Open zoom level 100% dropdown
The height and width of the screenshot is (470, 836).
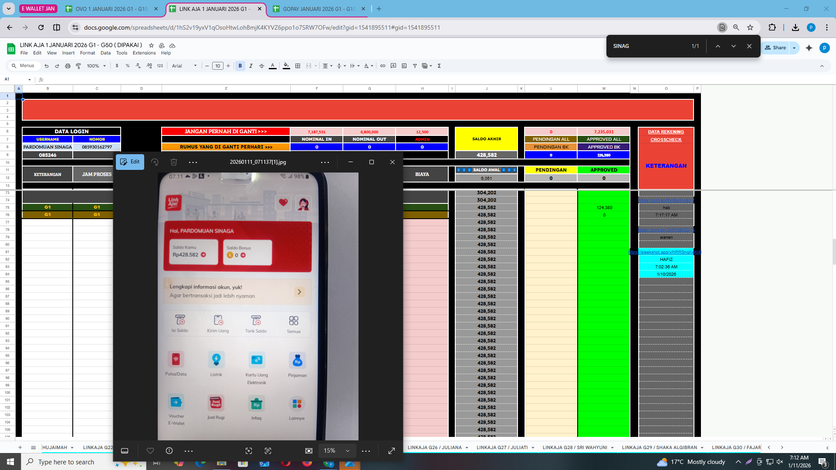96,66
